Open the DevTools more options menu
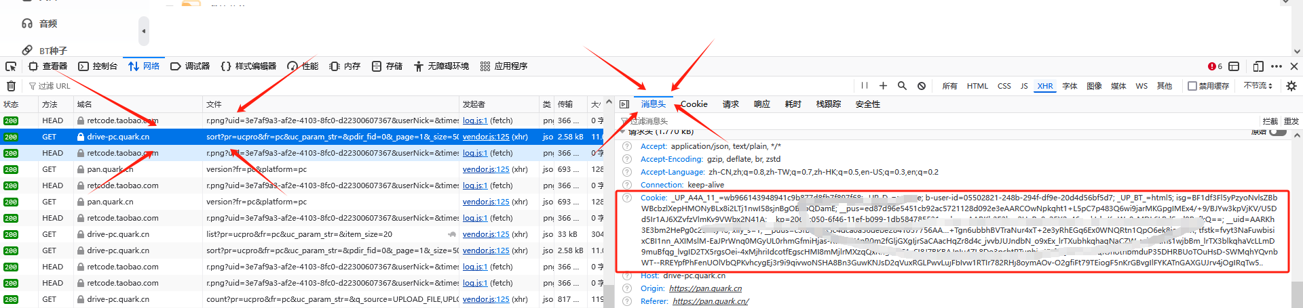This screenshot has width=1303, height=308. [x=1277, y=66]
